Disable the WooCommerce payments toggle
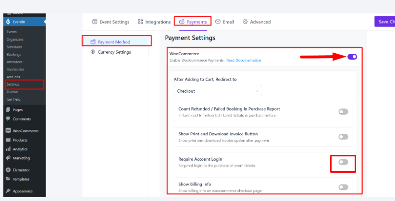The width and height of the screenshot is (395, 201). point(352,57)
